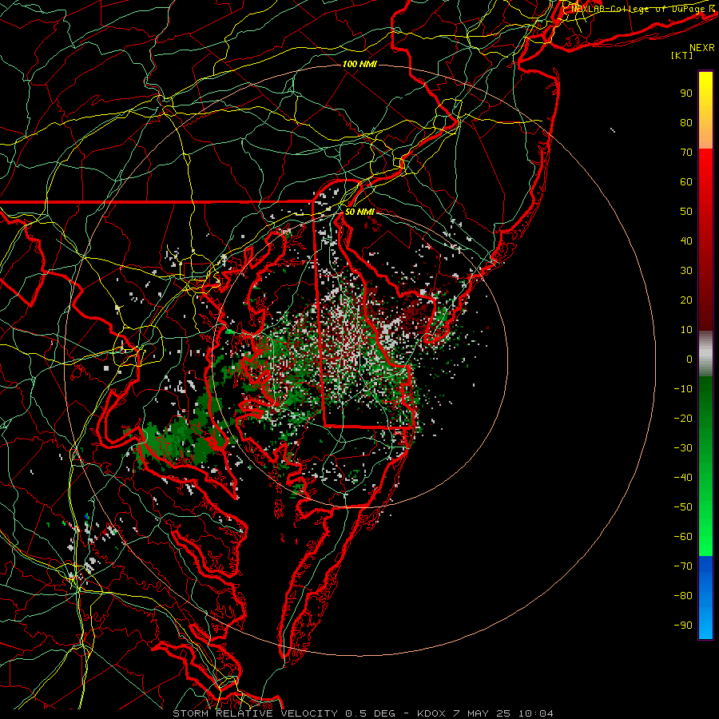Pick the bright green segment near -60
Viewport: 719px width, 719px height.
point(705,537)
